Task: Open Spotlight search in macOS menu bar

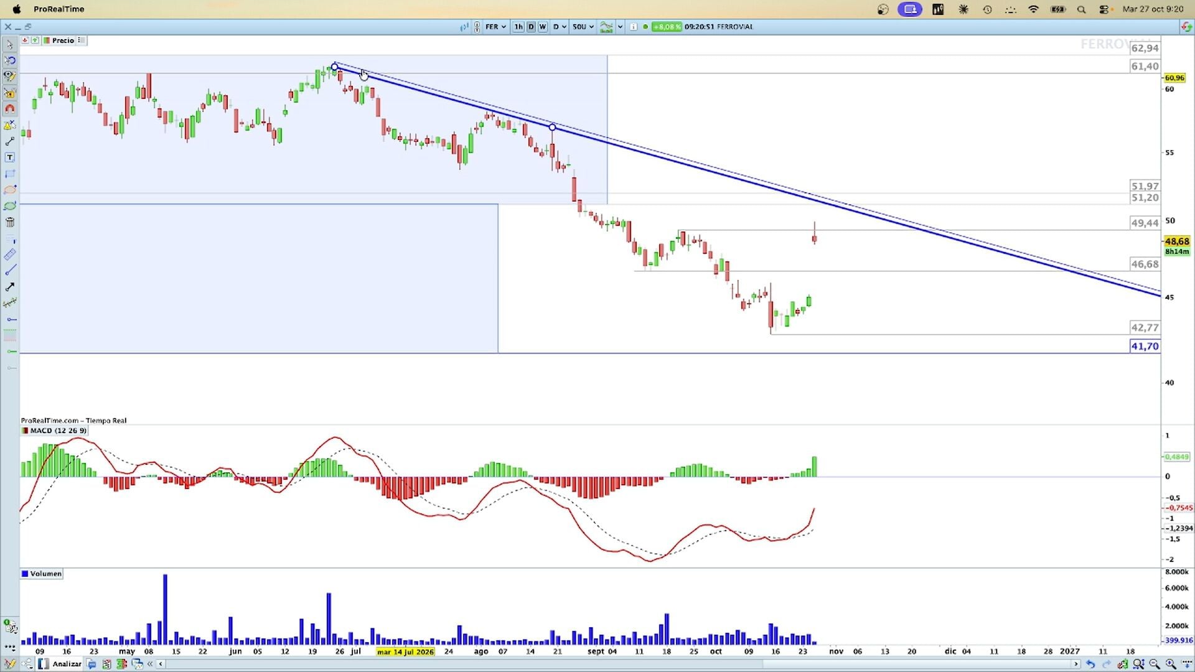Action: pyautogui.click(x=1081, y=9)
